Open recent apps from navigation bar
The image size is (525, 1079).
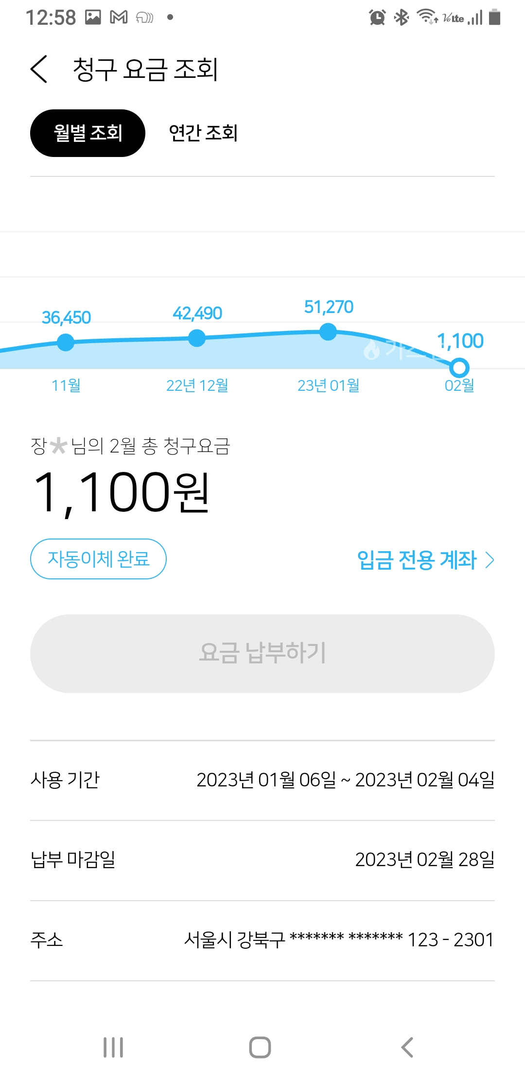[x=113, y=1047]
